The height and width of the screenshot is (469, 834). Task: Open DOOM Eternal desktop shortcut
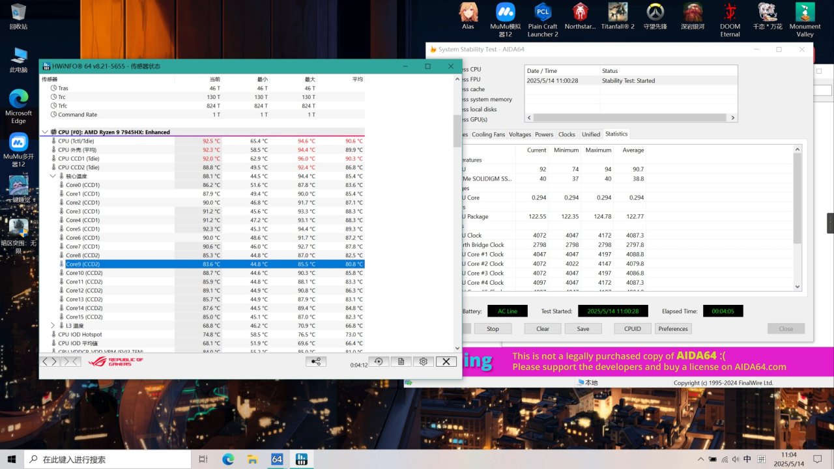click(730, 20)
